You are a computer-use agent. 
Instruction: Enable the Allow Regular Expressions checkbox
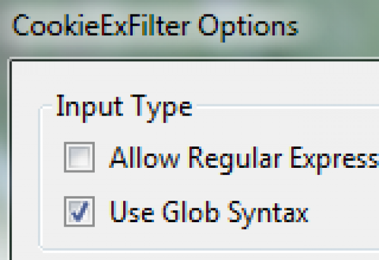click(x=79, y=157)
